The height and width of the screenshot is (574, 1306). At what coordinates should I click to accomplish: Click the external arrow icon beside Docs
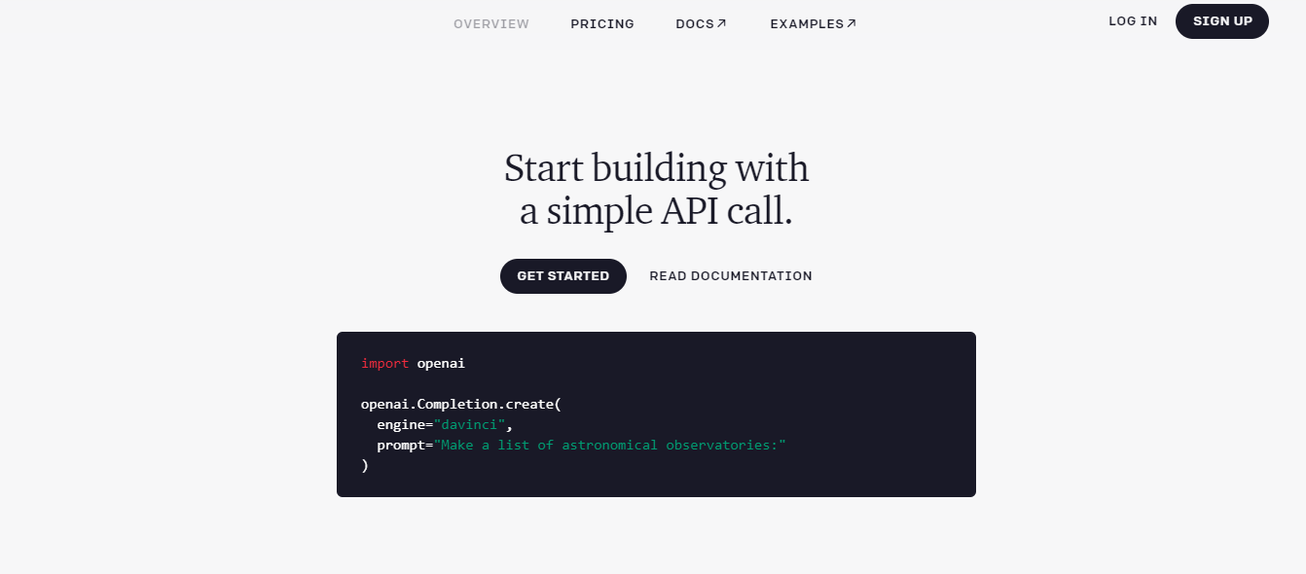(x=722, y=23)
